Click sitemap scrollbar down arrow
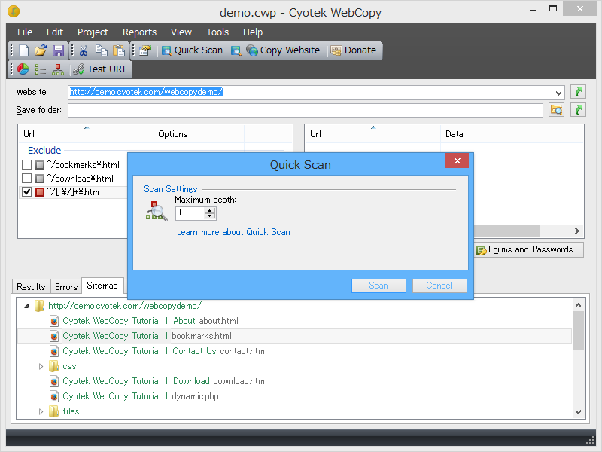Screen dimensions: 602x452 tap(578, 411)
